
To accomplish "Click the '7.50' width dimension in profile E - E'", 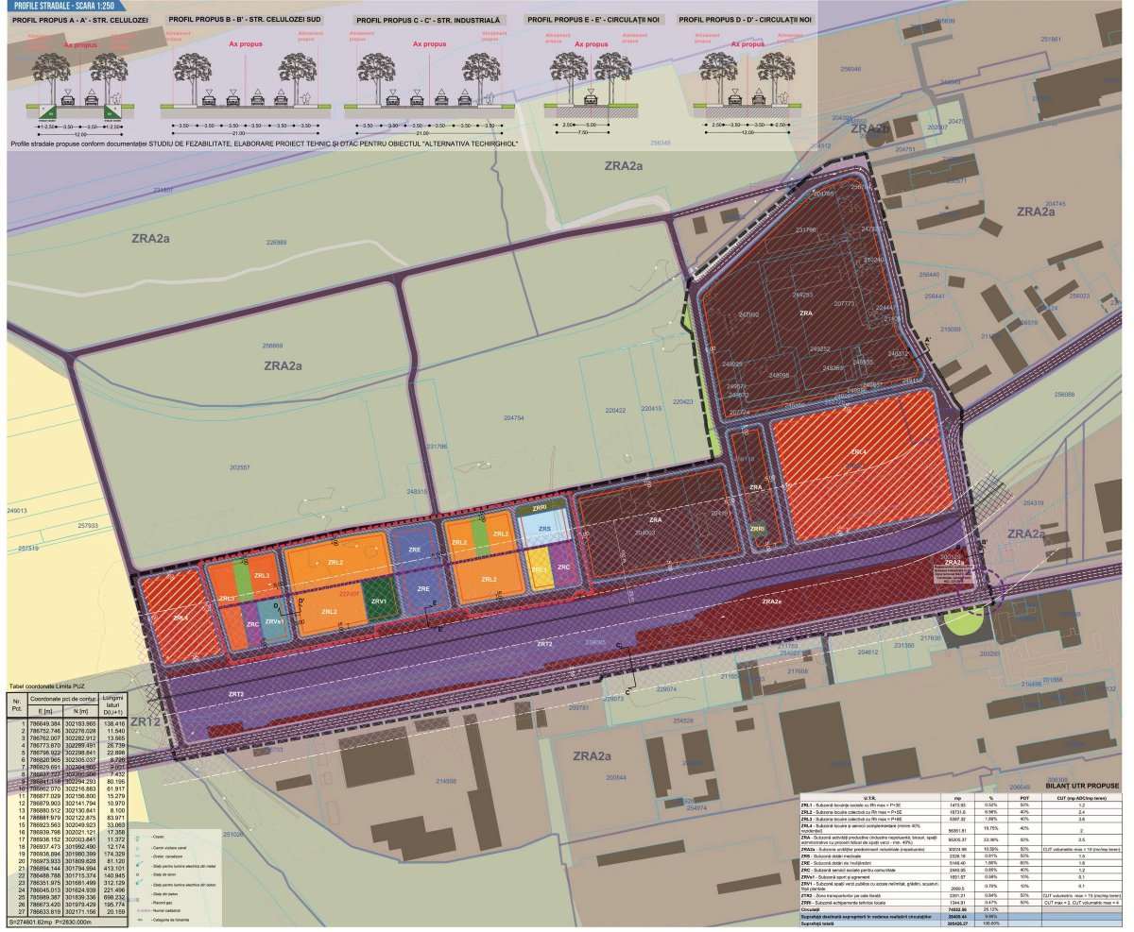I will point(584,133).
